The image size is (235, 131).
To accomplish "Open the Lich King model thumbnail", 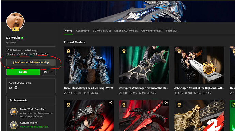I will pos(89,65).
